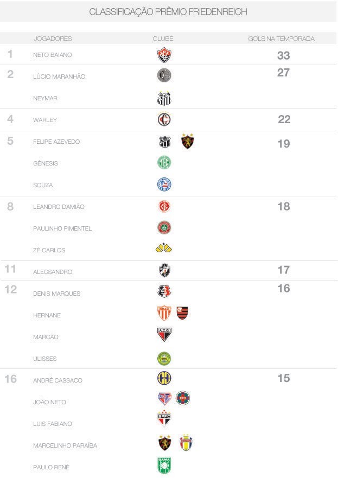Image resolution: width=338 pixels, height=497 pixels.
Task: Click player name Marcelinho Paraíba
Action: [x=65, y=445]
